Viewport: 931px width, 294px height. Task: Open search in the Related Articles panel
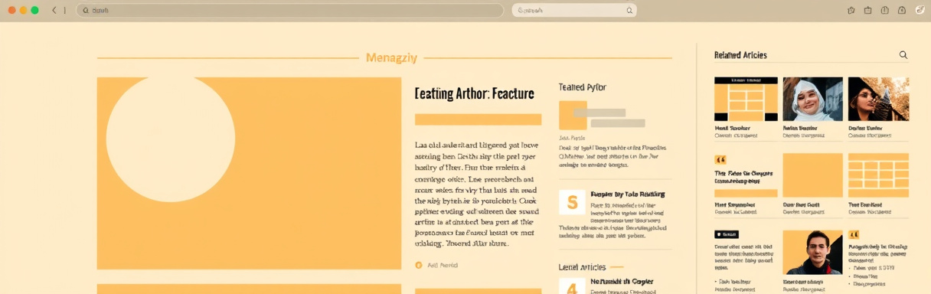[903, 55]
